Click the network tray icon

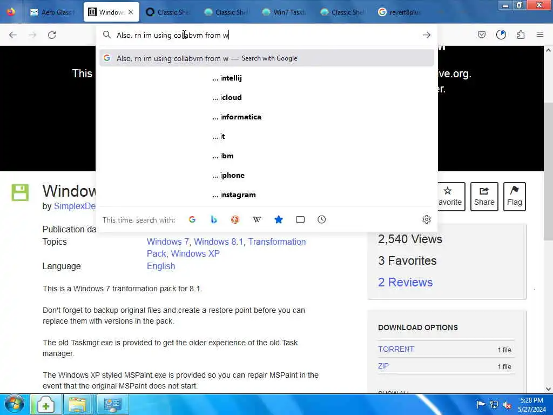tap(494, 404)
